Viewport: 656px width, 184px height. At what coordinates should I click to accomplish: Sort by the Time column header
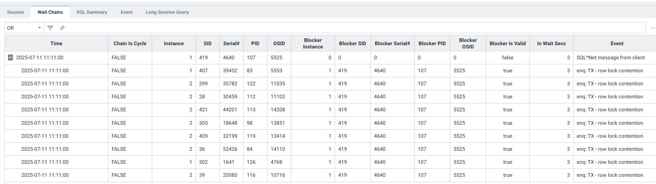[56, 43]
